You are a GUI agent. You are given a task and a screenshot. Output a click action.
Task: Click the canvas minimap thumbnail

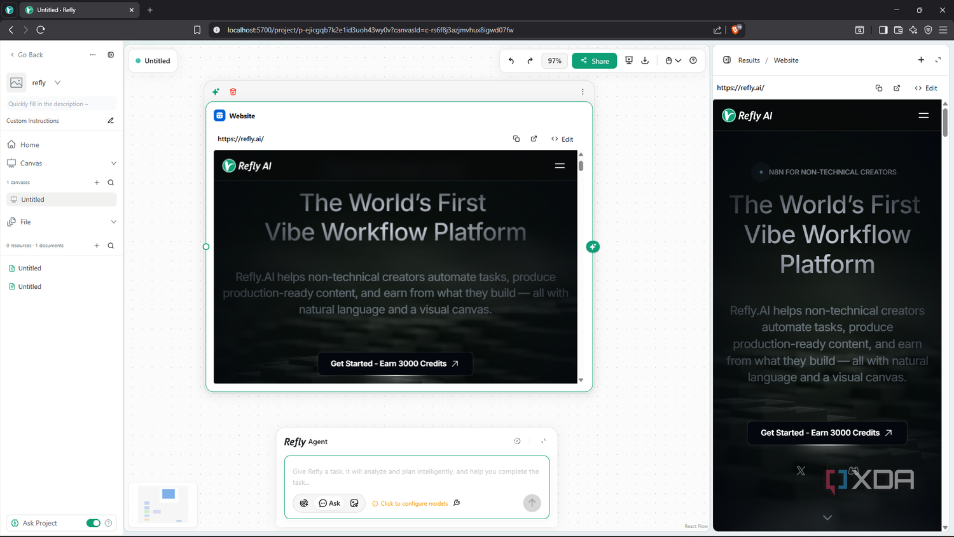click(x=163, y=505)
